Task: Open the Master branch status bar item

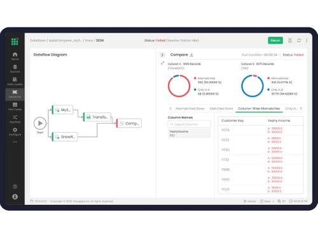Action: tap(250, 201)
